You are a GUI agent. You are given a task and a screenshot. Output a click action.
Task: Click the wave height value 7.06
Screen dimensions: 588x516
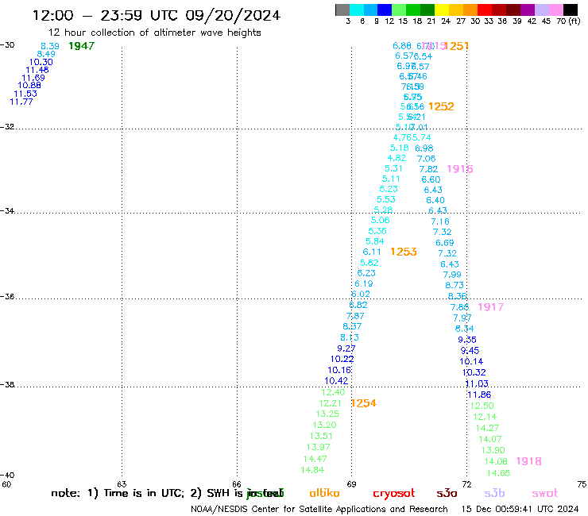pyautogui.click(x=427, y=159)
